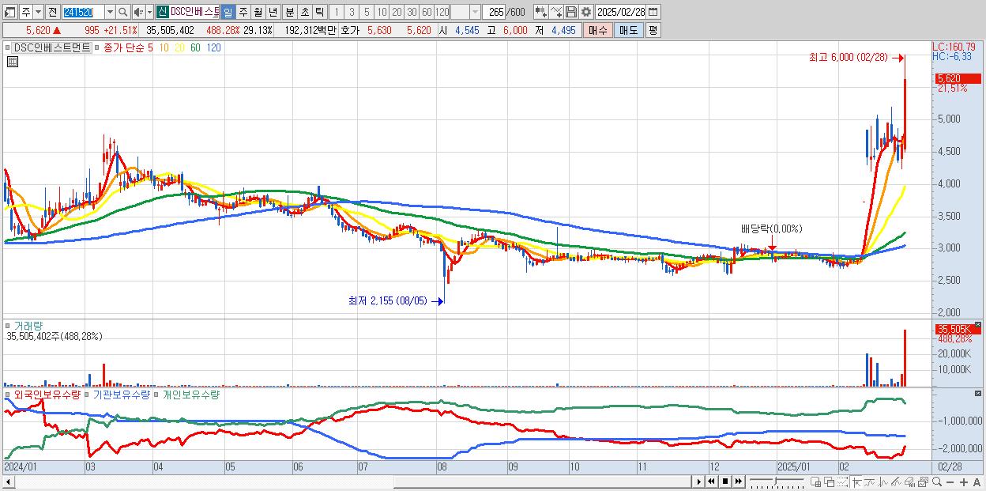The image size is (986, 491).
Task: Click the minus zoom-out icon at bottom right
Action: pyautogui.click(x=950, y=482)
